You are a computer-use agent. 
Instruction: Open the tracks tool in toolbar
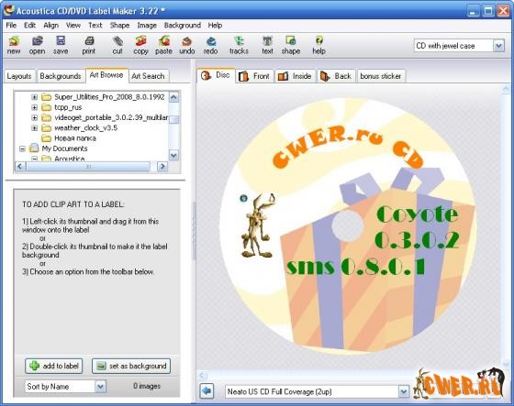pos(239,45)
